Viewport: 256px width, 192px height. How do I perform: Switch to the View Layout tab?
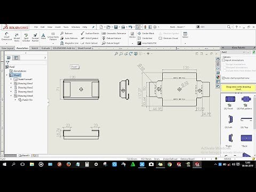coord(7,48)
